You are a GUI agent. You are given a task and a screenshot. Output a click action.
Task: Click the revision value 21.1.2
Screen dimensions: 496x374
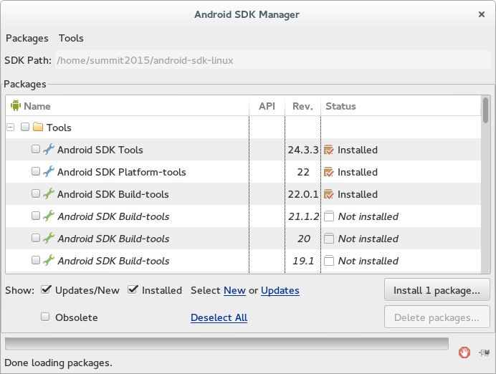pyautogui.click(x=303, y=216)
